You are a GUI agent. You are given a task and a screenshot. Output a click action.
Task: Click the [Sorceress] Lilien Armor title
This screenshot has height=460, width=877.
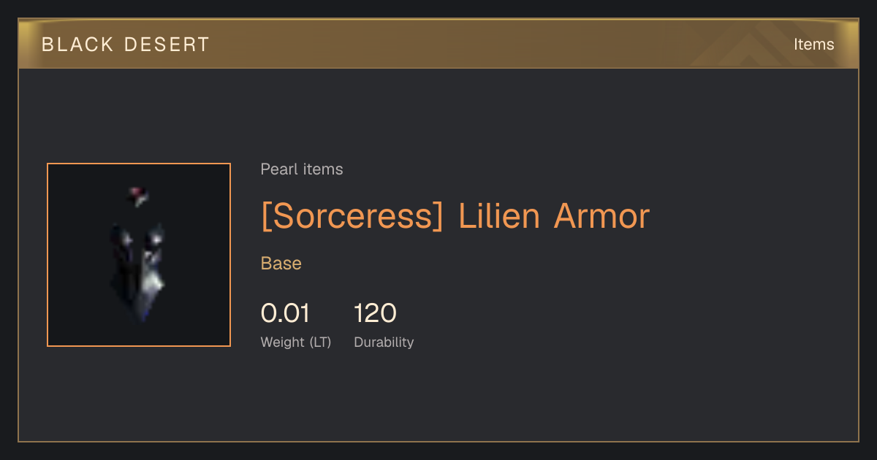(455, 216)
